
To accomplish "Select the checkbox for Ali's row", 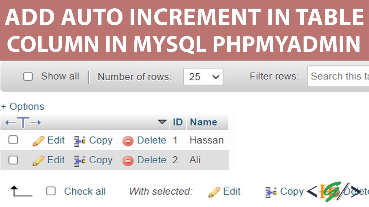I will point(13,160).
